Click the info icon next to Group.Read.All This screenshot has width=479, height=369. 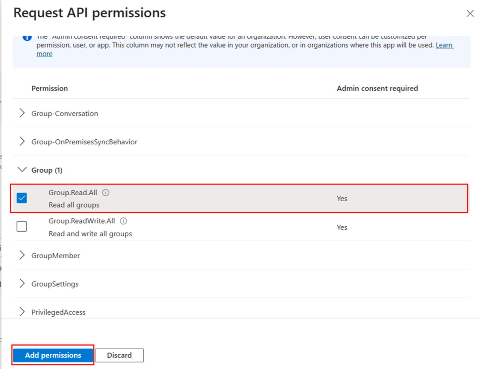coord(106,193)
